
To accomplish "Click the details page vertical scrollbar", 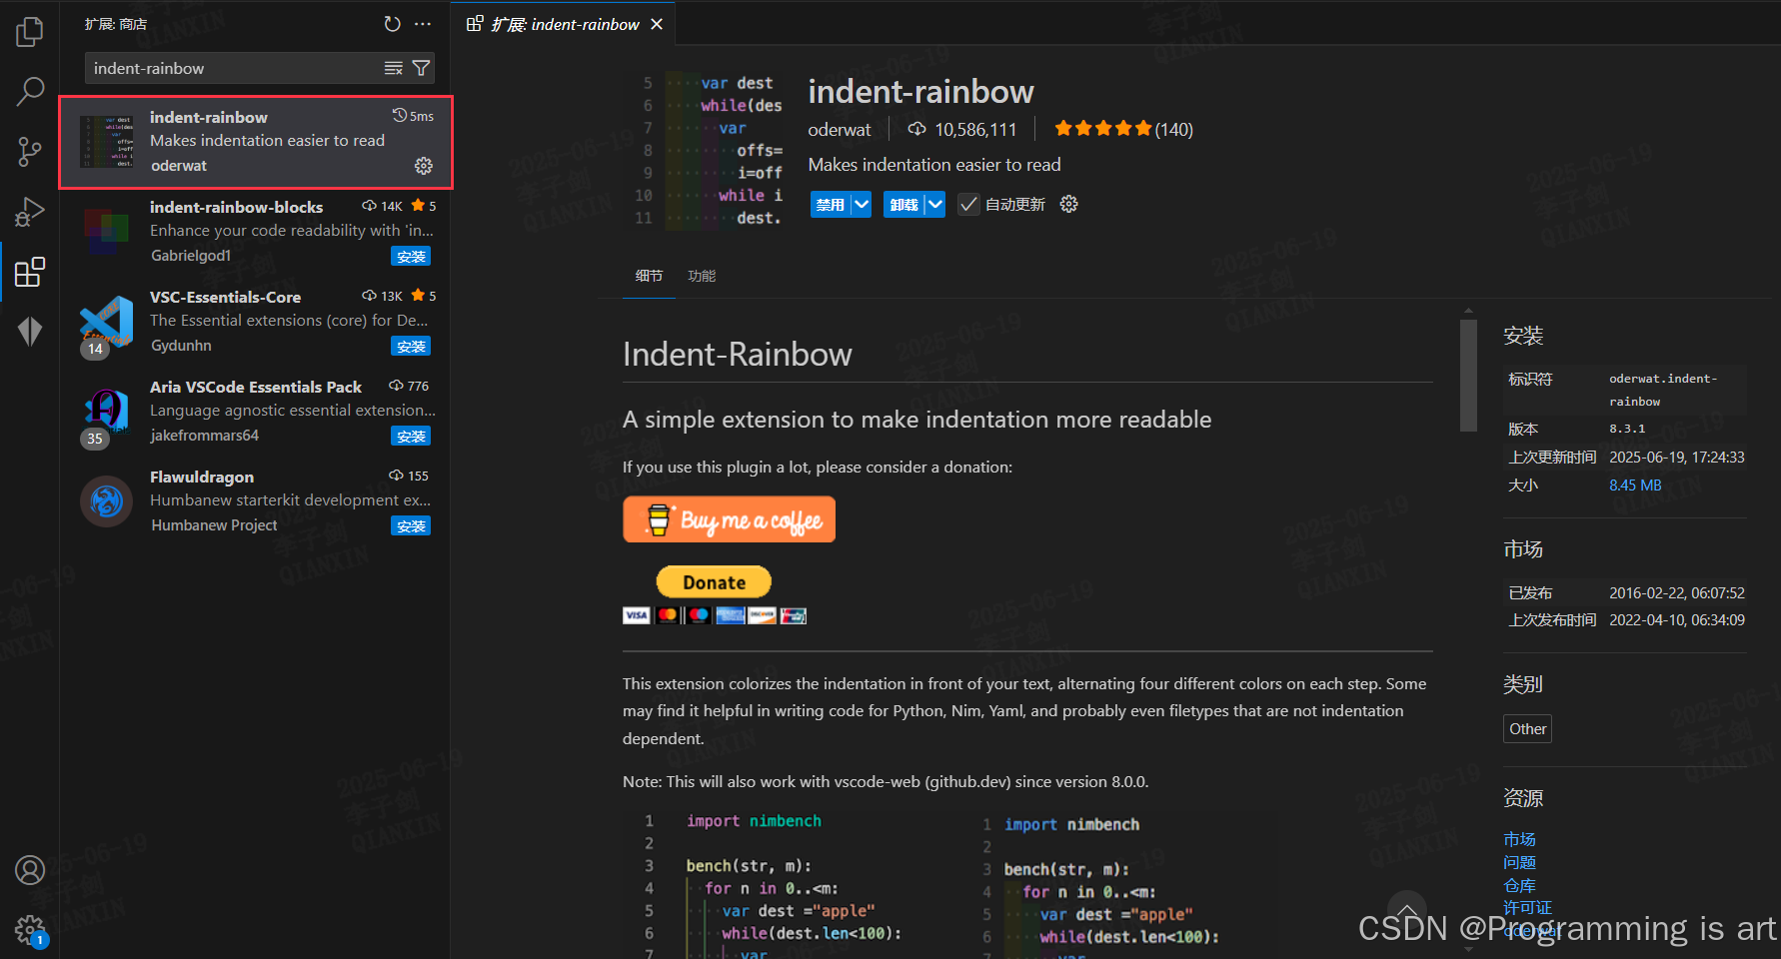I will (x=1468, y=376).
